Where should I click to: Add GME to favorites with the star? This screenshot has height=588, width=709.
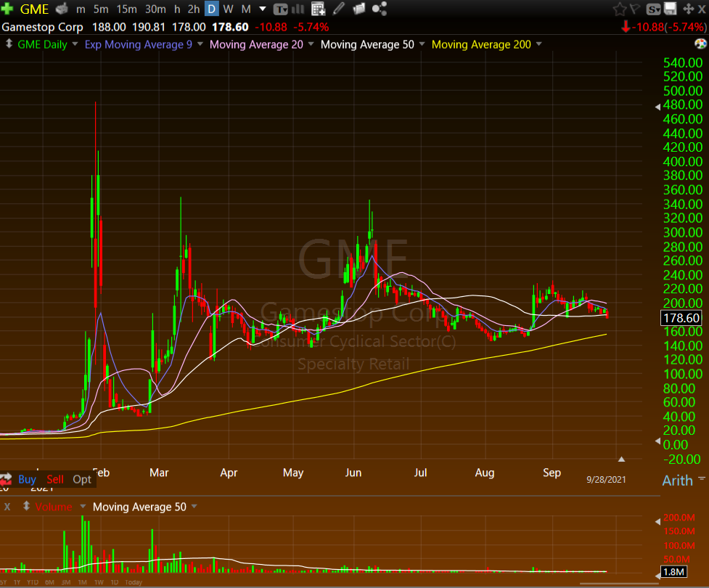point(620,9)
